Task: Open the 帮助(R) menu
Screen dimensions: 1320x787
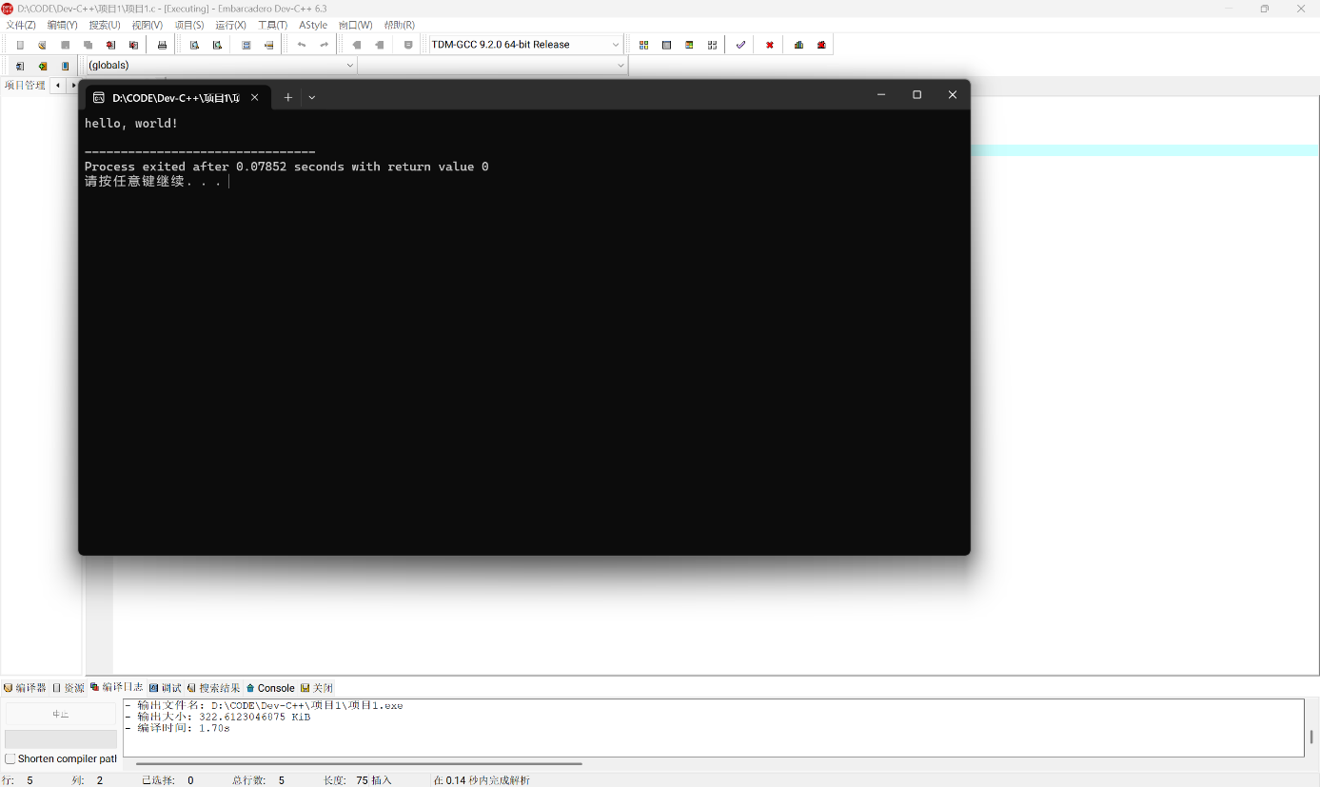Action: coord(400,25)
